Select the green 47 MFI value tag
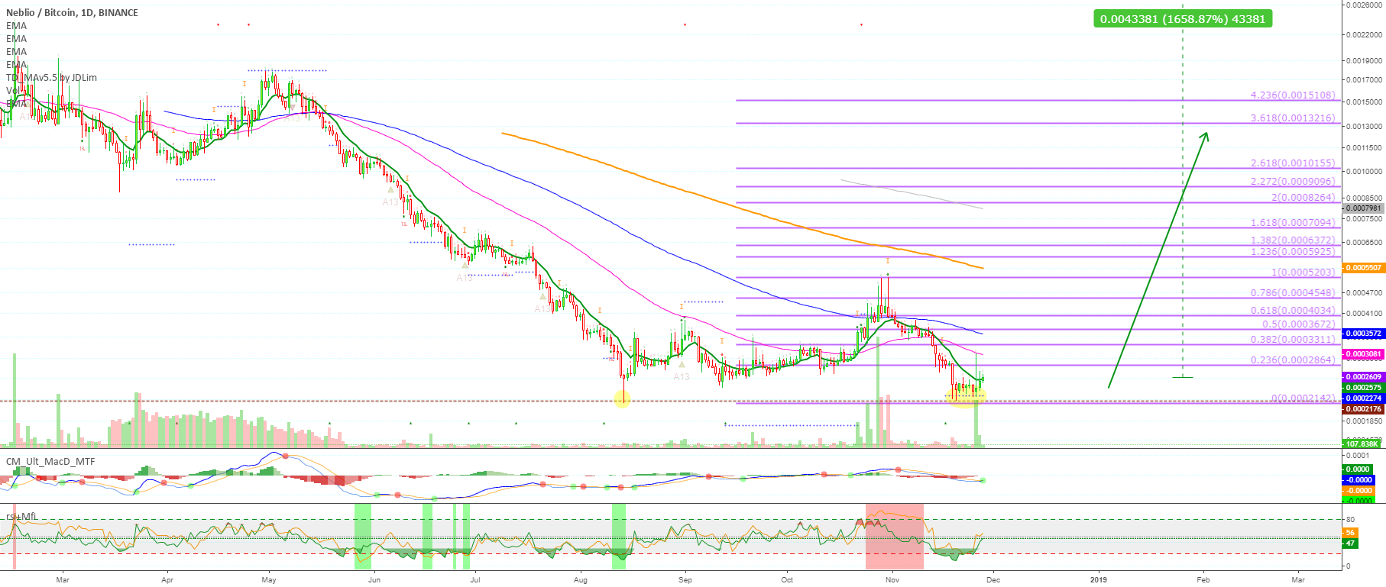The image size is (1386, 587). (x=1350, y=543)
